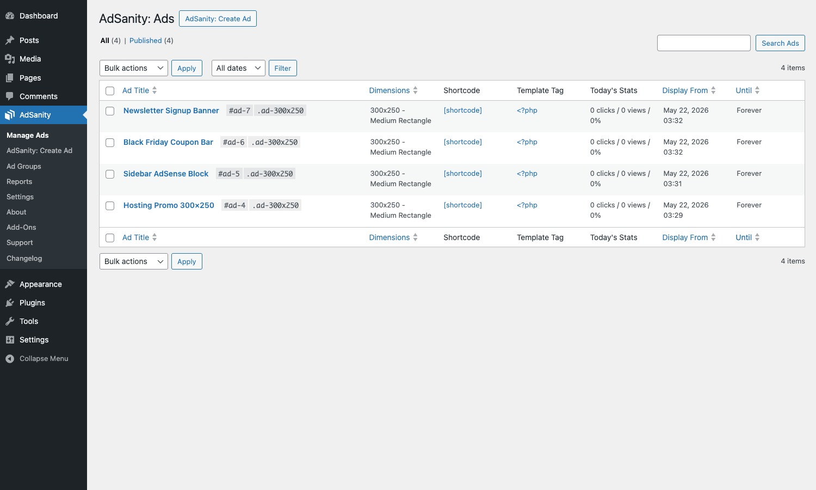Viewport: 816px width, 490px height.
Task: Click the #ad-7 ID tag
Action: [239, 111]
